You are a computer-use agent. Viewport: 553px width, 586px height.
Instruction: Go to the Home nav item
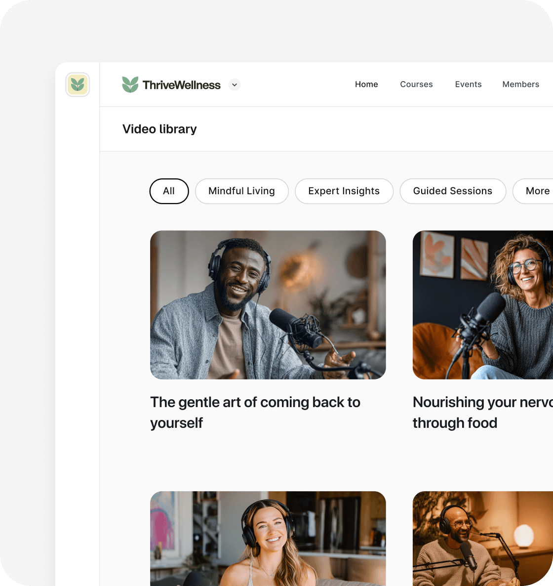pos(366,84)
